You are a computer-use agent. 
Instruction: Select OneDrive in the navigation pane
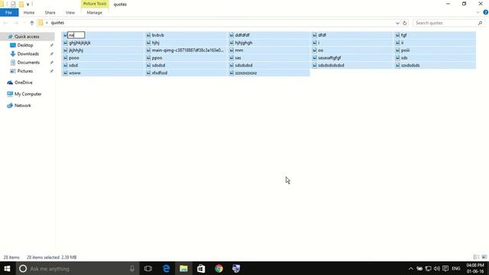coord(24,82)
